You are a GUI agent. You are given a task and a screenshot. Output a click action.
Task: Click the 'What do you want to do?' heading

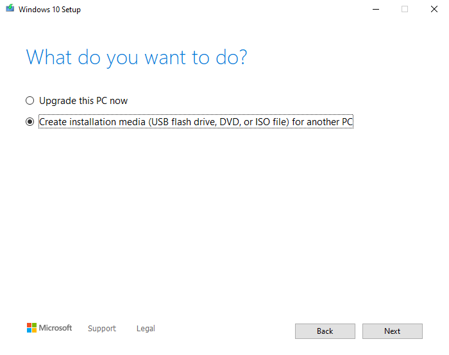[x=136, y=58]
